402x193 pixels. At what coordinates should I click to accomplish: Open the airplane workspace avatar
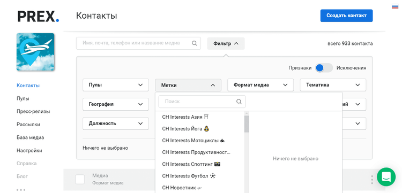35,52
